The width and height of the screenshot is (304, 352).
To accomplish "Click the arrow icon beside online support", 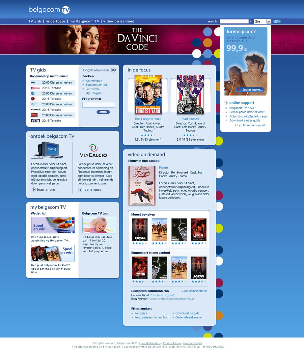I will coord(226,103).
